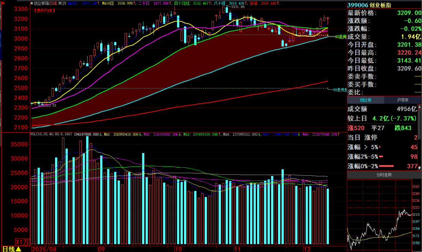The width and height of the screenshot is (422, 252).
Task: Click the VOL(10,20,40,80,5,160) indicator parameters
Action: point(47,134)
